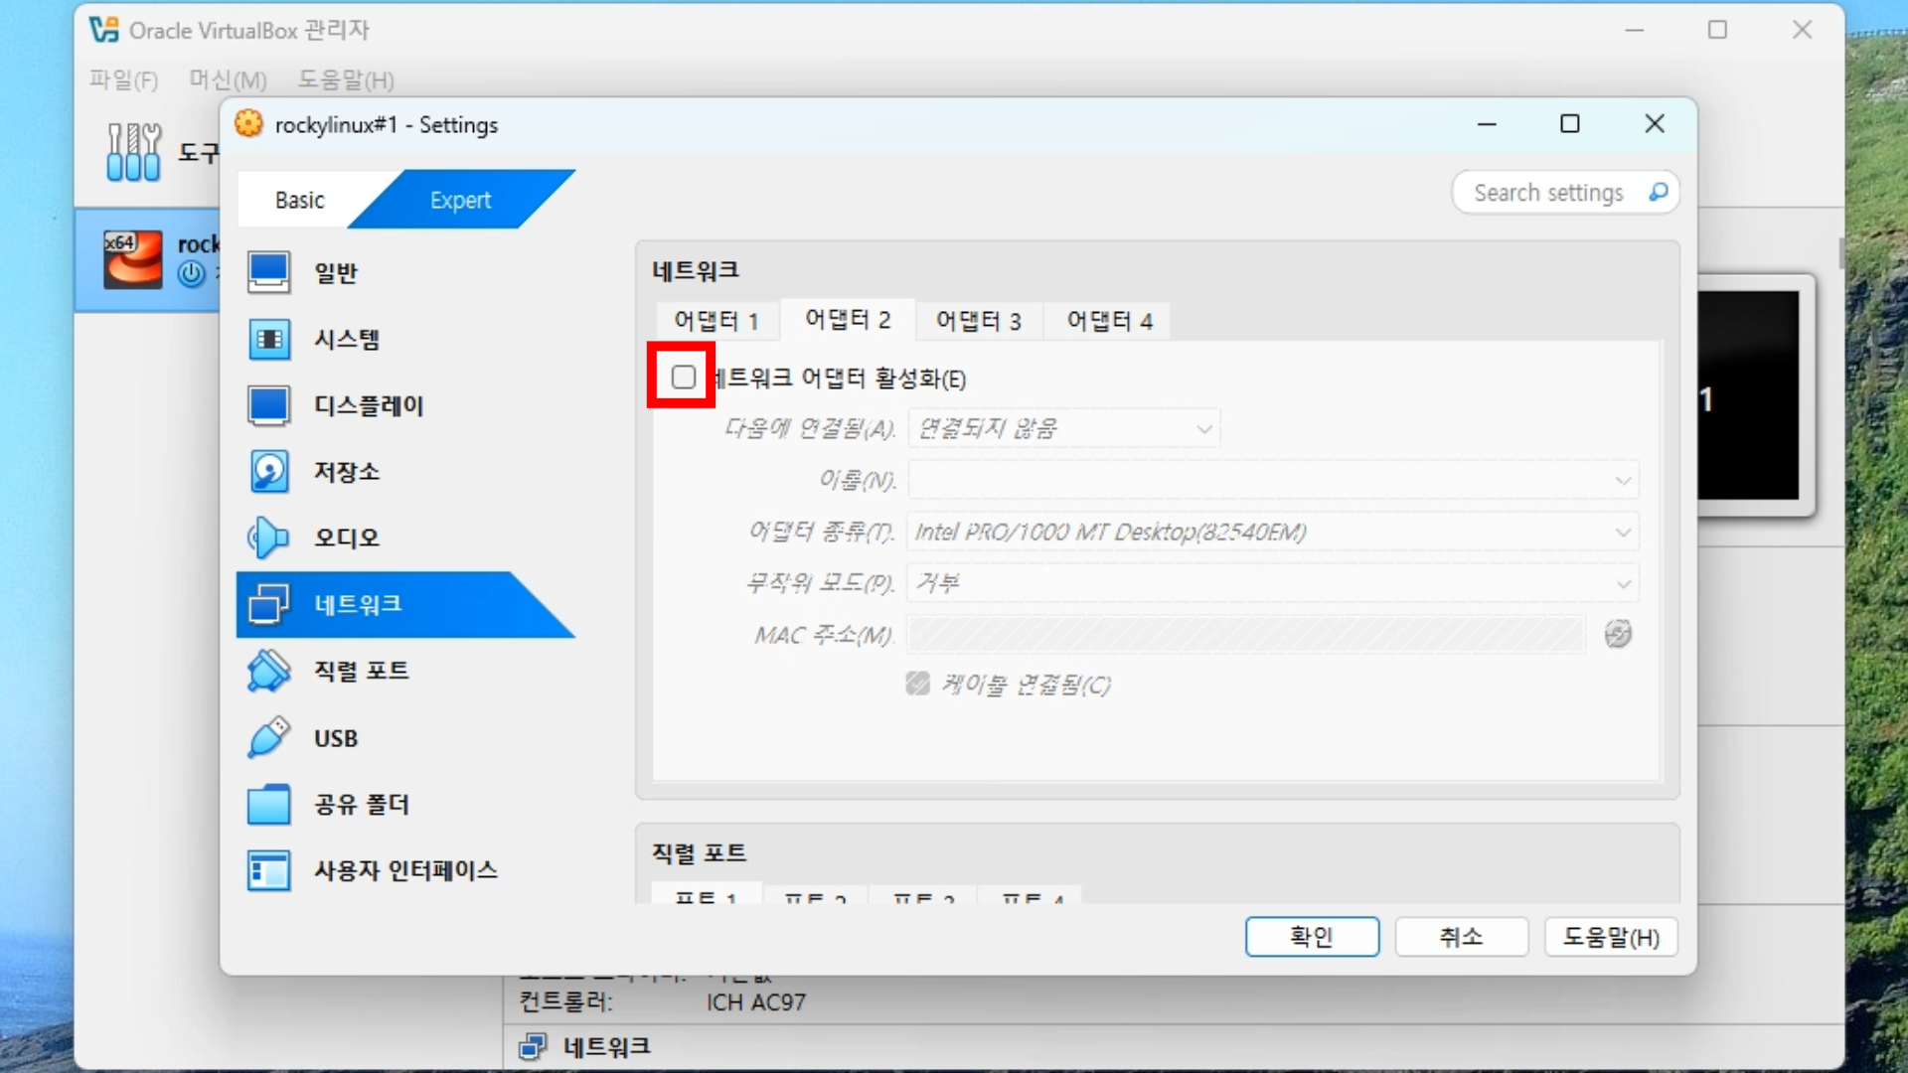
Task: Open the 일반 (General) settings icon
Action: tap(269, 272)
